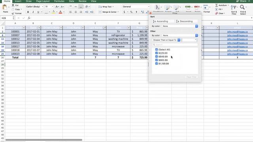
Task: Click the Clear eraser icon
Action: coord(217,13)
